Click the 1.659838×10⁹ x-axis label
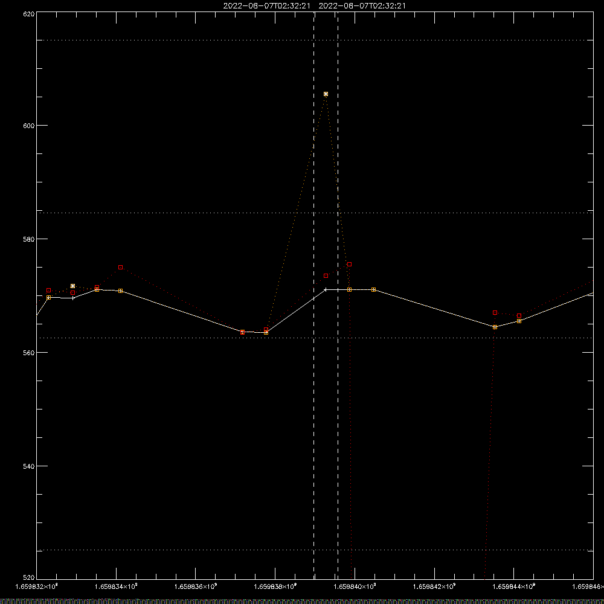The height and width of the screenshot is (604, 604). (x=275, y=586)
